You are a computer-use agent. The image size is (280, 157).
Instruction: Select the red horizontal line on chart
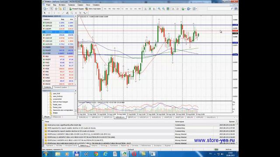(154, 31)
